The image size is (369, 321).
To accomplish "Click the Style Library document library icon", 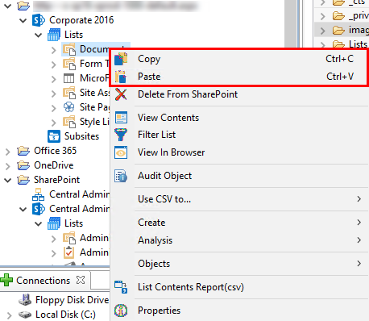I will (69, 122).
